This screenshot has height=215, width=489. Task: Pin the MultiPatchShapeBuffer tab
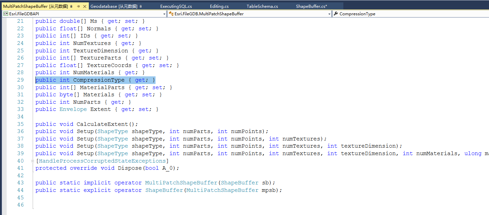78,6
